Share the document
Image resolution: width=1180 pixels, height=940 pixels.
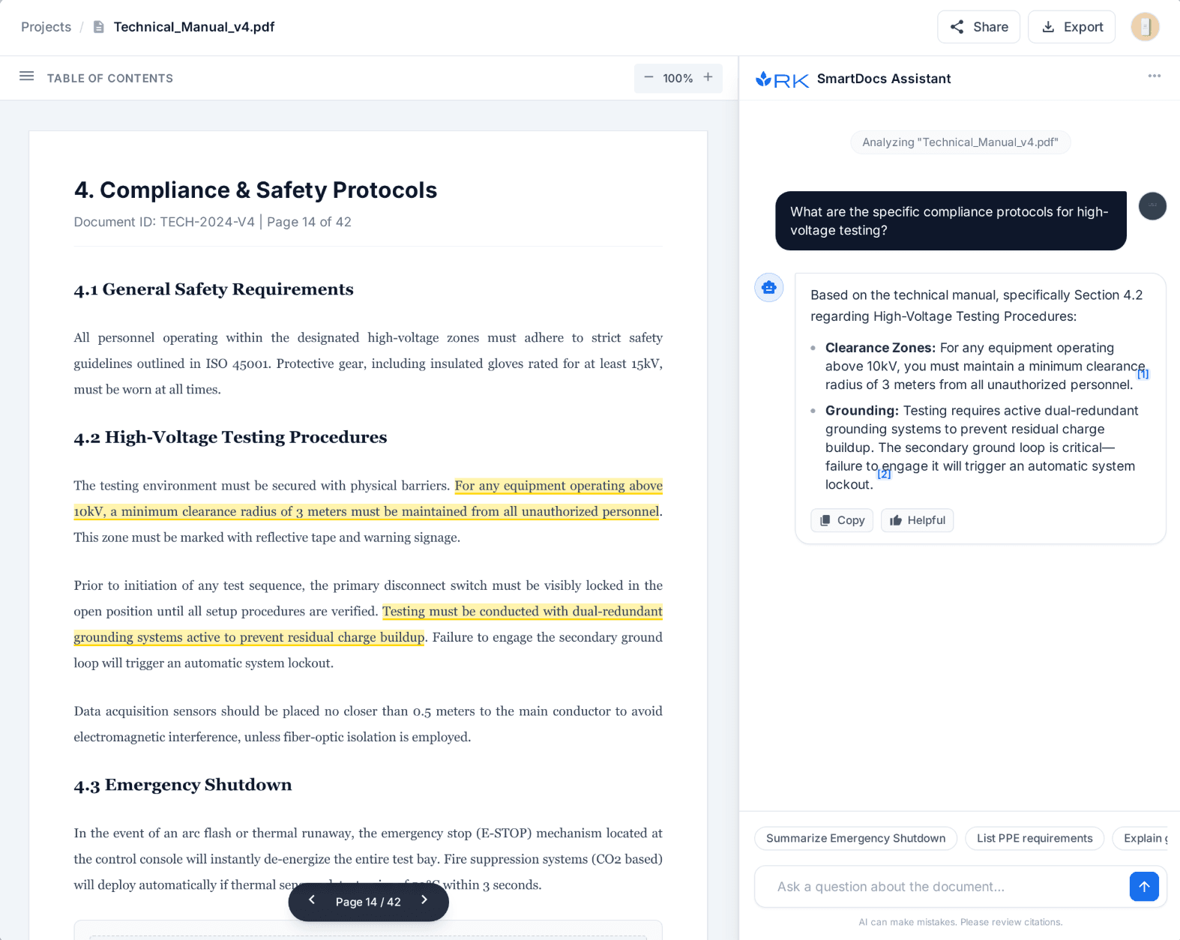click(x=978, y=27)
